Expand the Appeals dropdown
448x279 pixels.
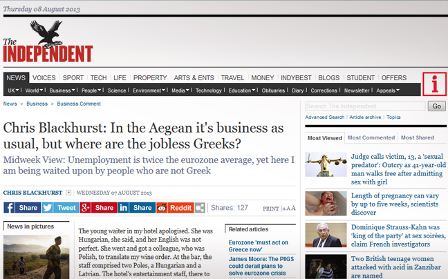click(388, 90)
